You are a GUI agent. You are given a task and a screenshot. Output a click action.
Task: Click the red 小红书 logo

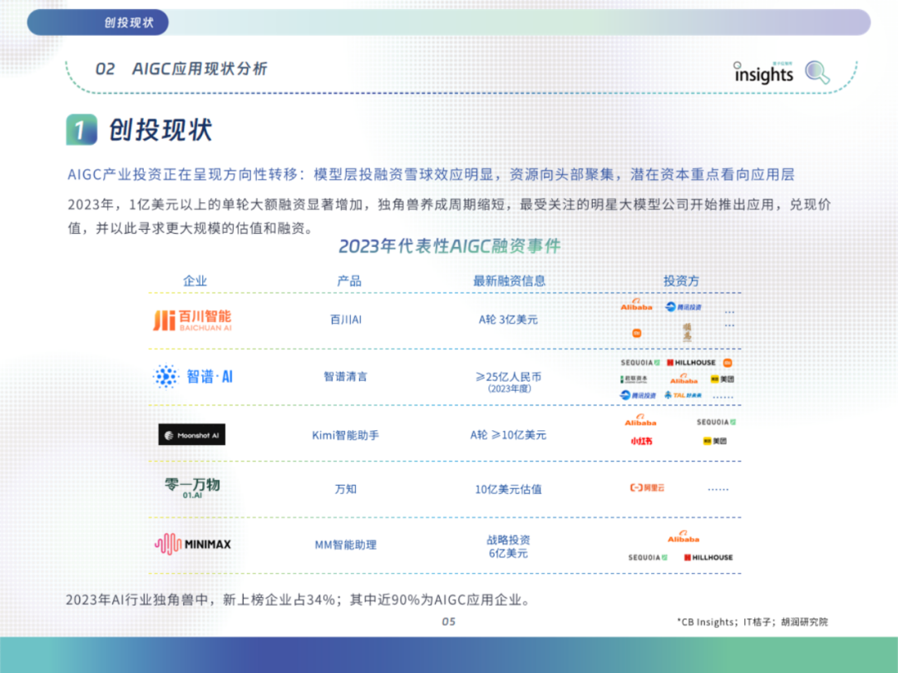[641, 441]
